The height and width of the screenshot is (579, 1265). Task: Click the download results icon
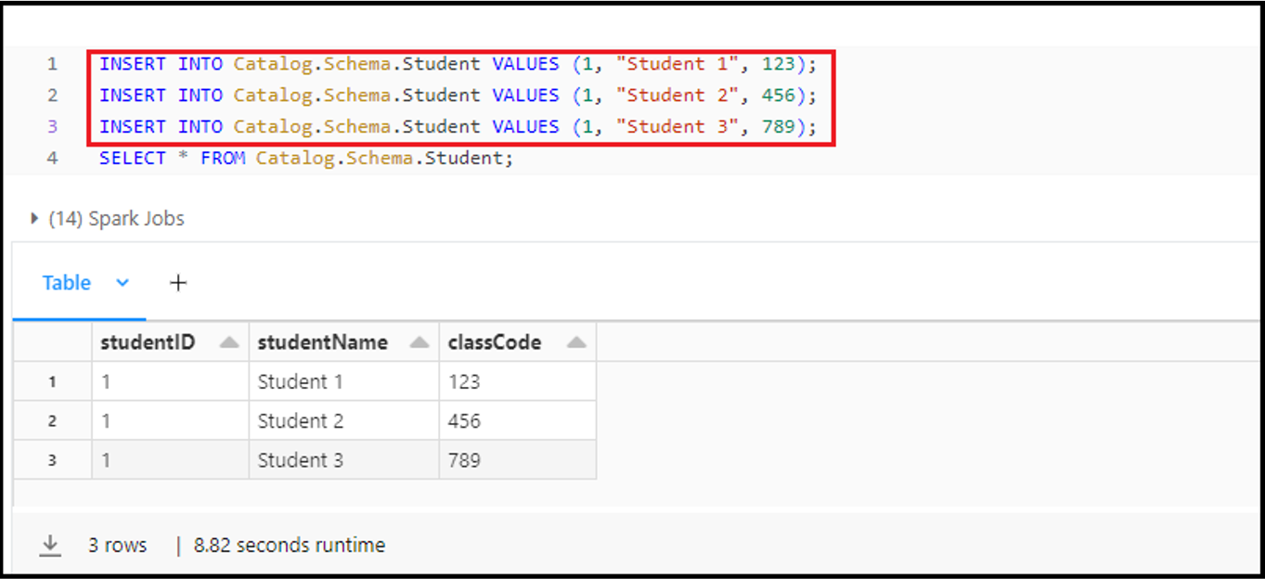[50, 546]
